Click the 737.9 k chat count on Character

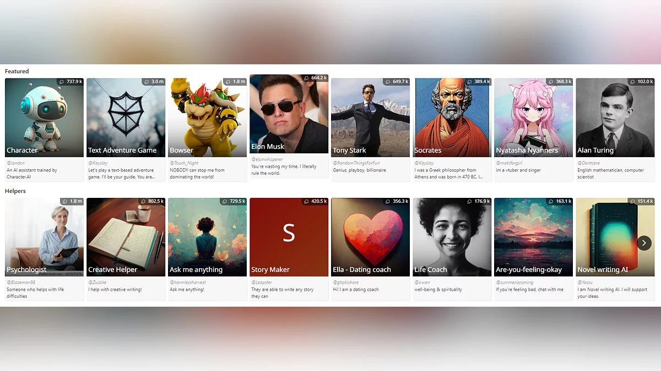70,81
